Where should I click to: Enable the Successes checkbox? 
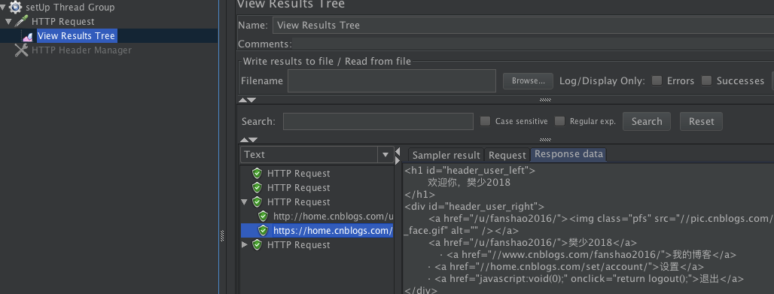click(707, 80)
